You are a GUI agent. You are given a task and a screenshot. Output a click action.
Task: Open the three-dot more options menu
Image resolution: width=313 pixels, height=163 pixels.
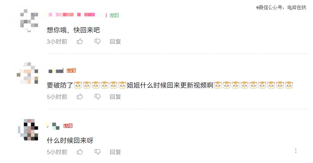(296, 151)
